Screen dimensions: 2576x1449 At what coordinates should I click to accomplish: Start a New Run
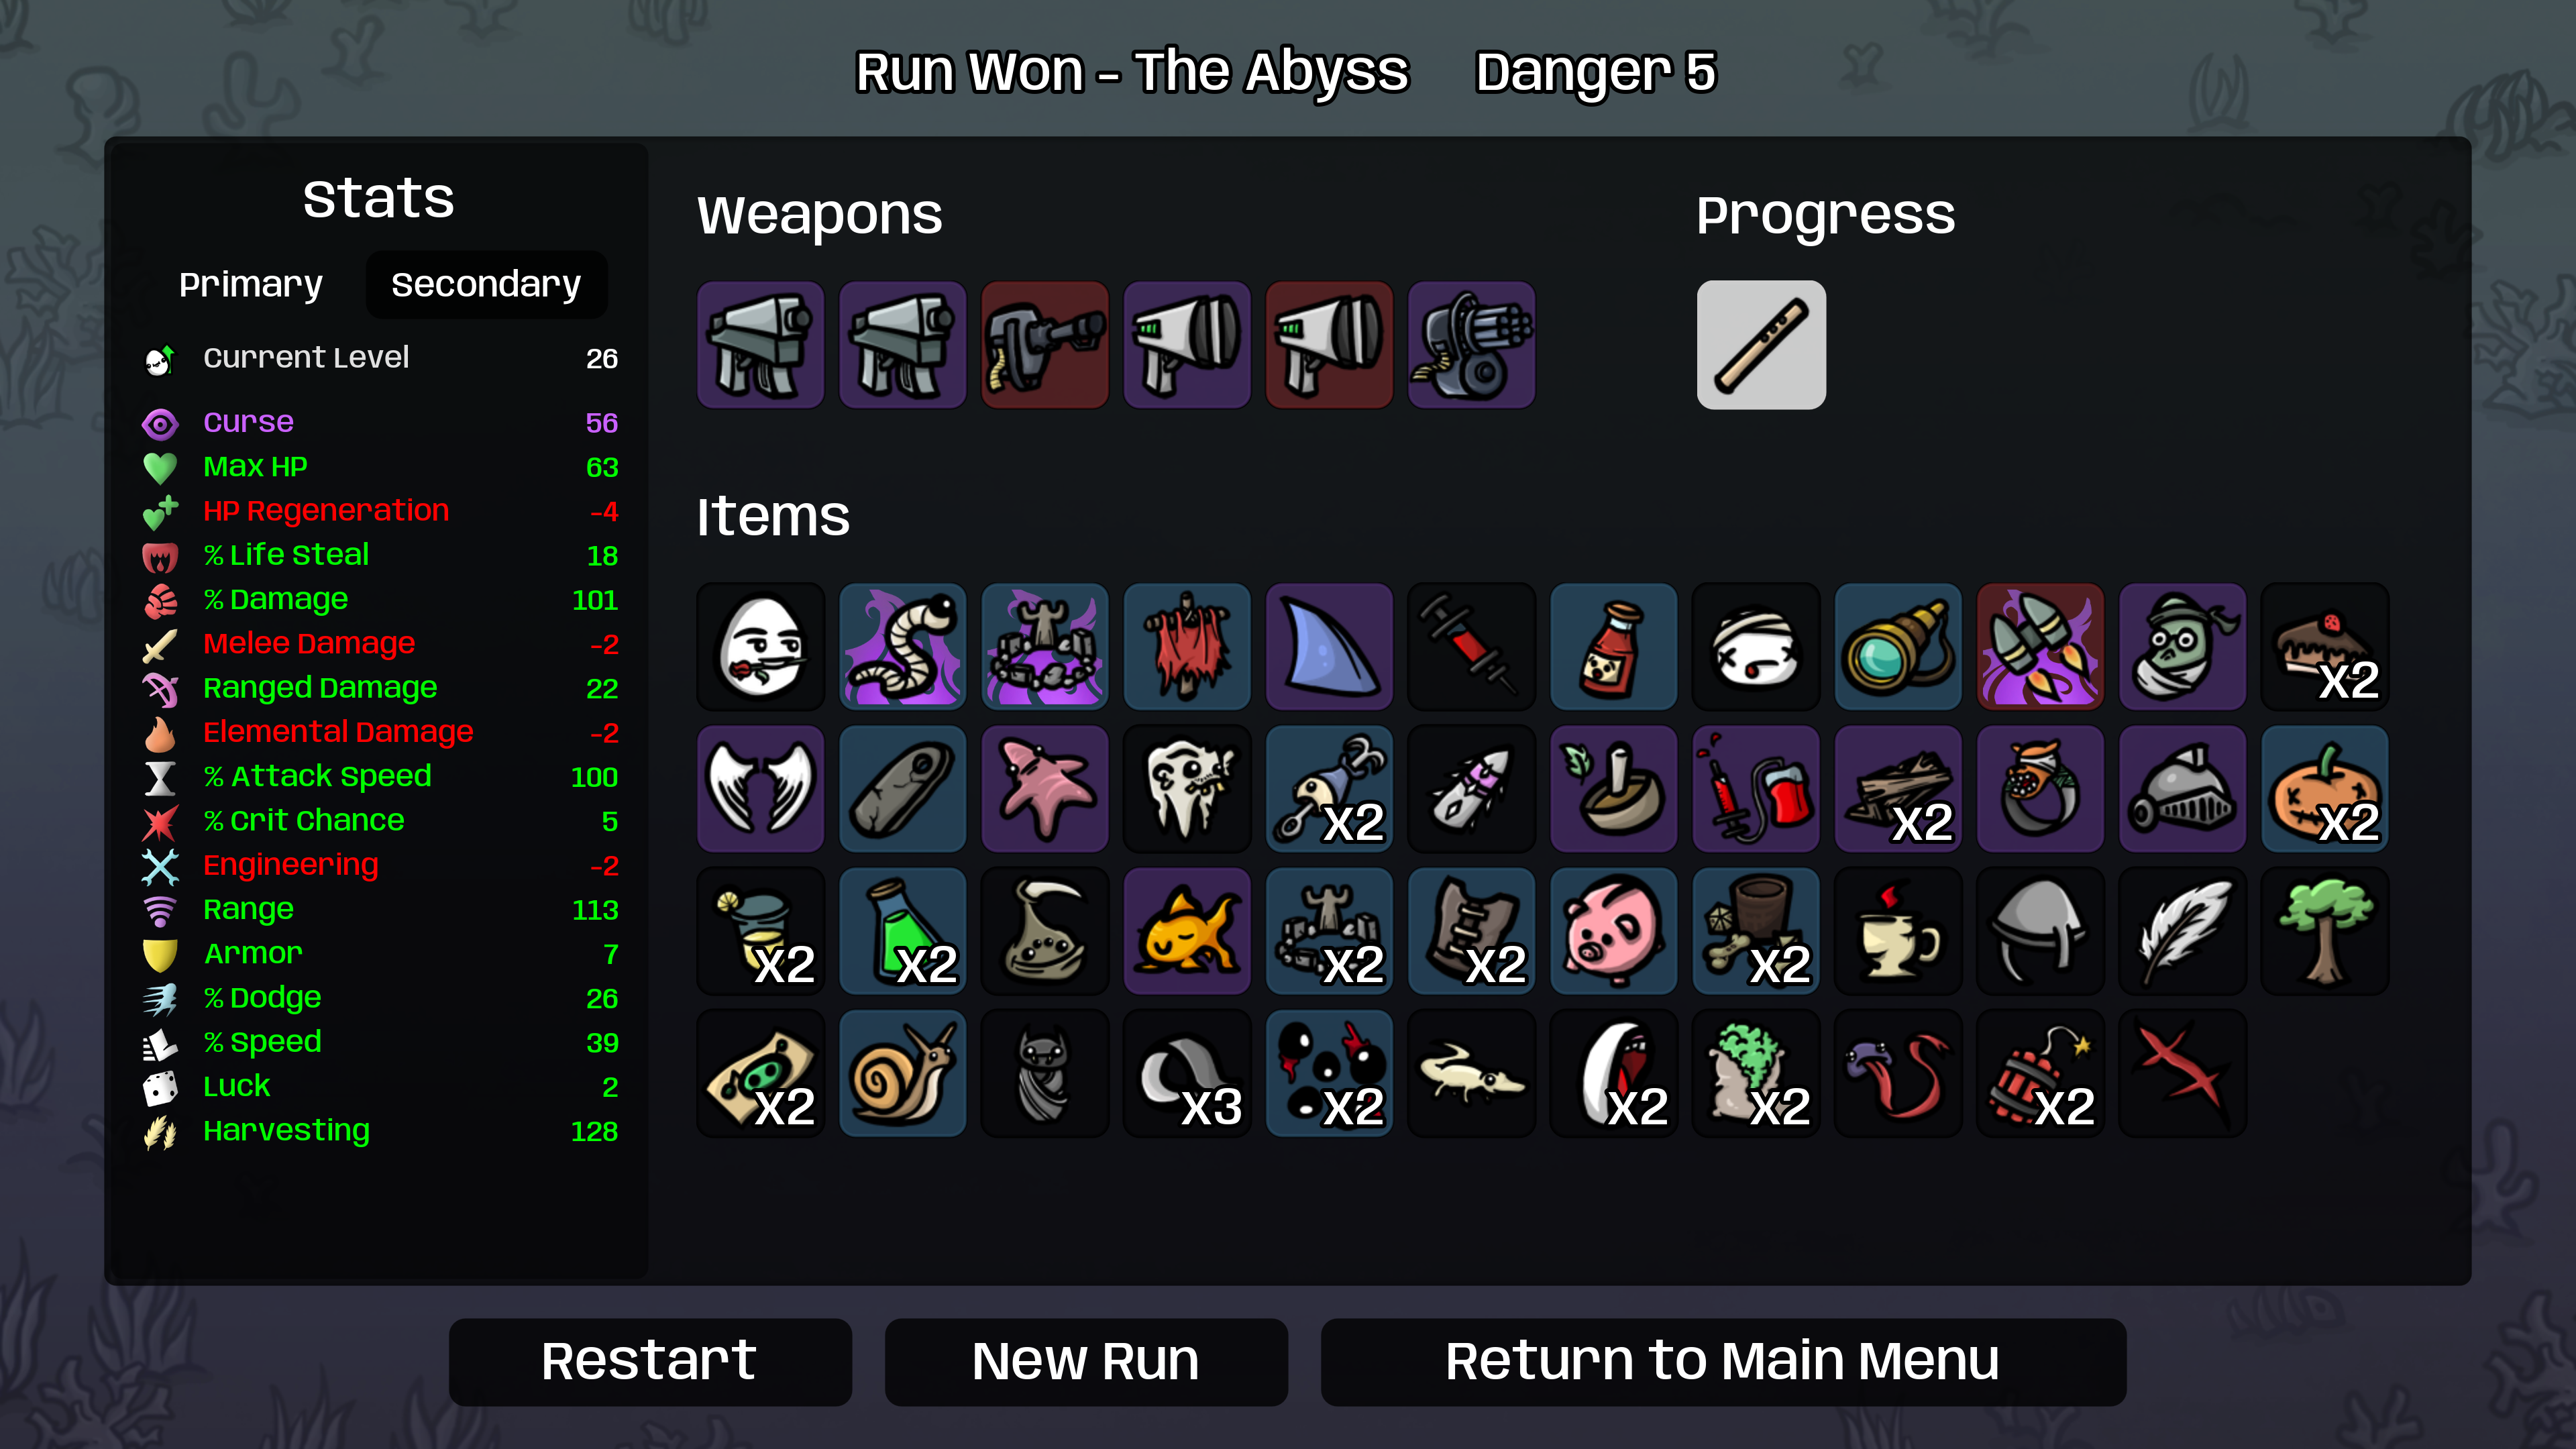click(x=1086, y=1361)
